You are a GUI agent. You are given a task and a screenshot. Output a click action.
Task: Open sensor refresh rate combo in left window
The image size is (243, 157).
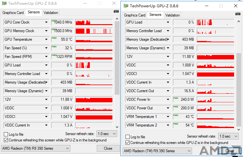[107, 134]
